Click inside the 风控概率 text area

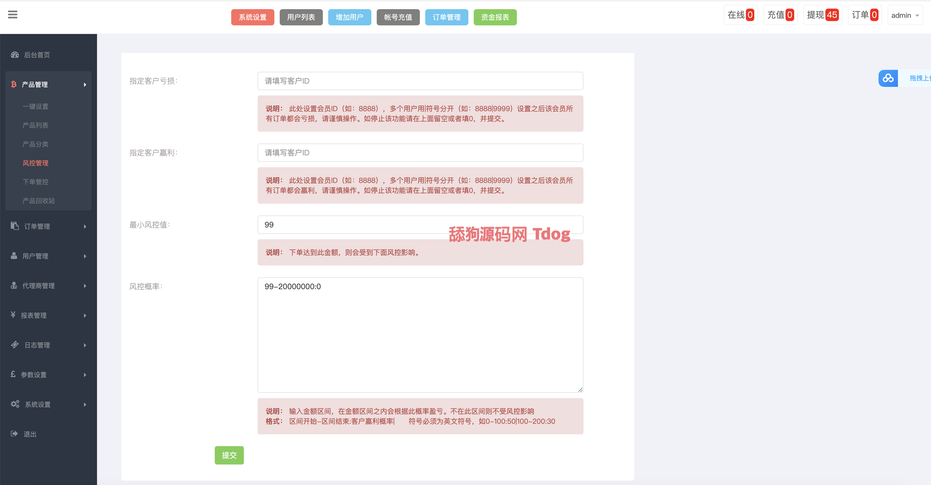click(420, 335)
